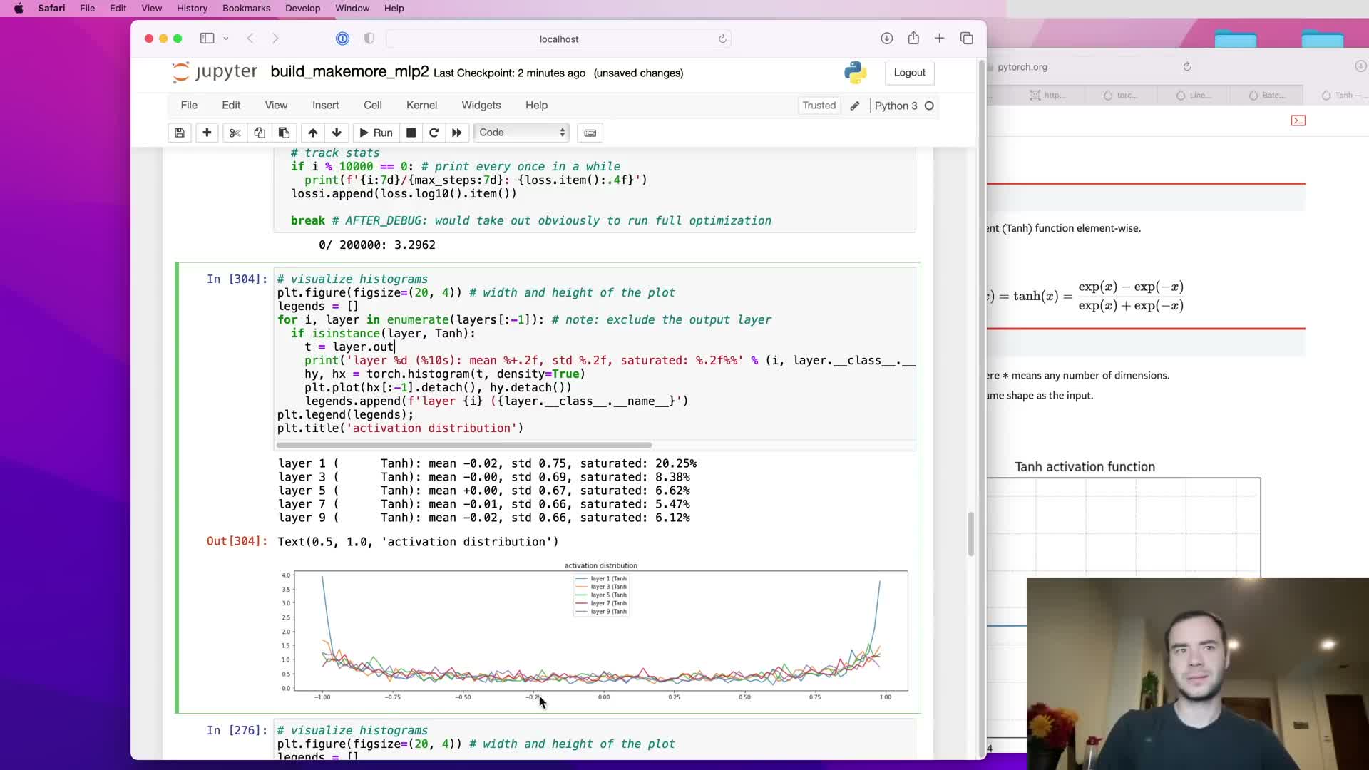Restart kernel and run all fast-forward icon
This screenshot has height=770, width=1369.
click(457, 133)
